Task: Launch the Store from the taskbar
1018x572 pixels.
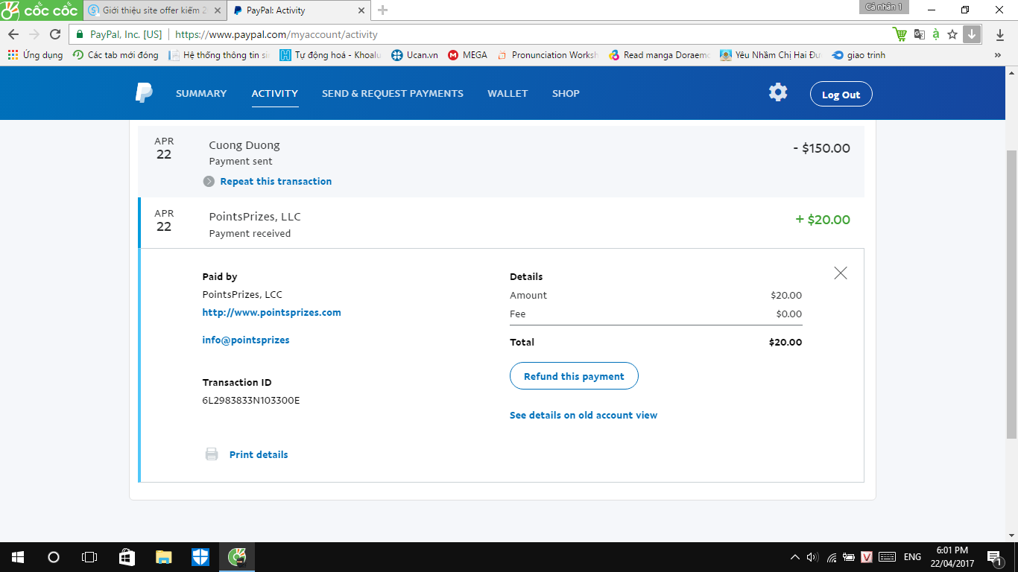Action: (x=127, y=557)
